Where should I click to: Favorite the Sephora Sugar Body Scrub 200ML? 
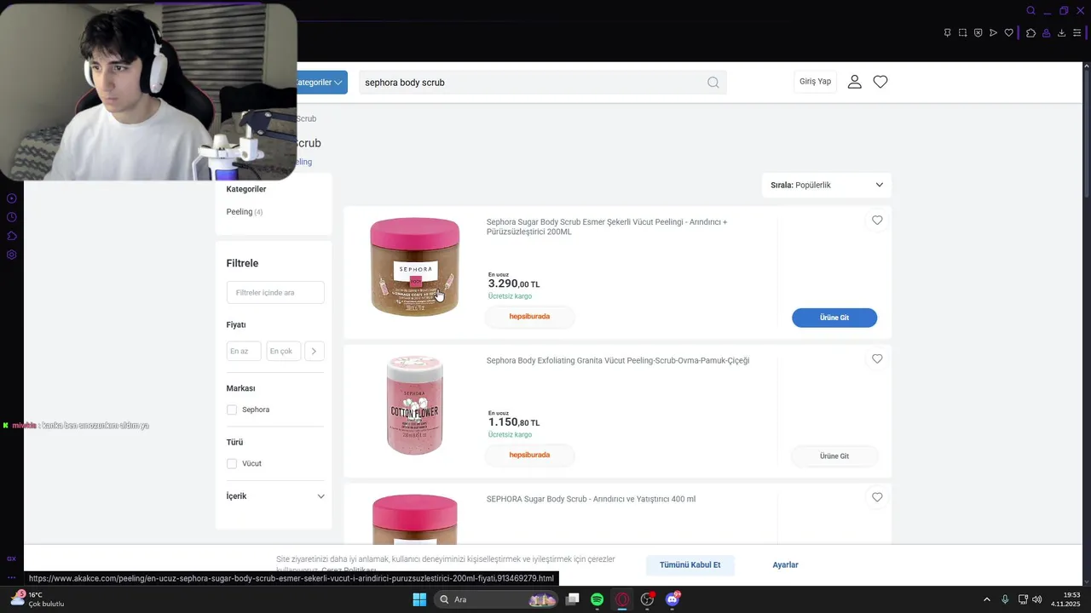(x=877, y=221)
